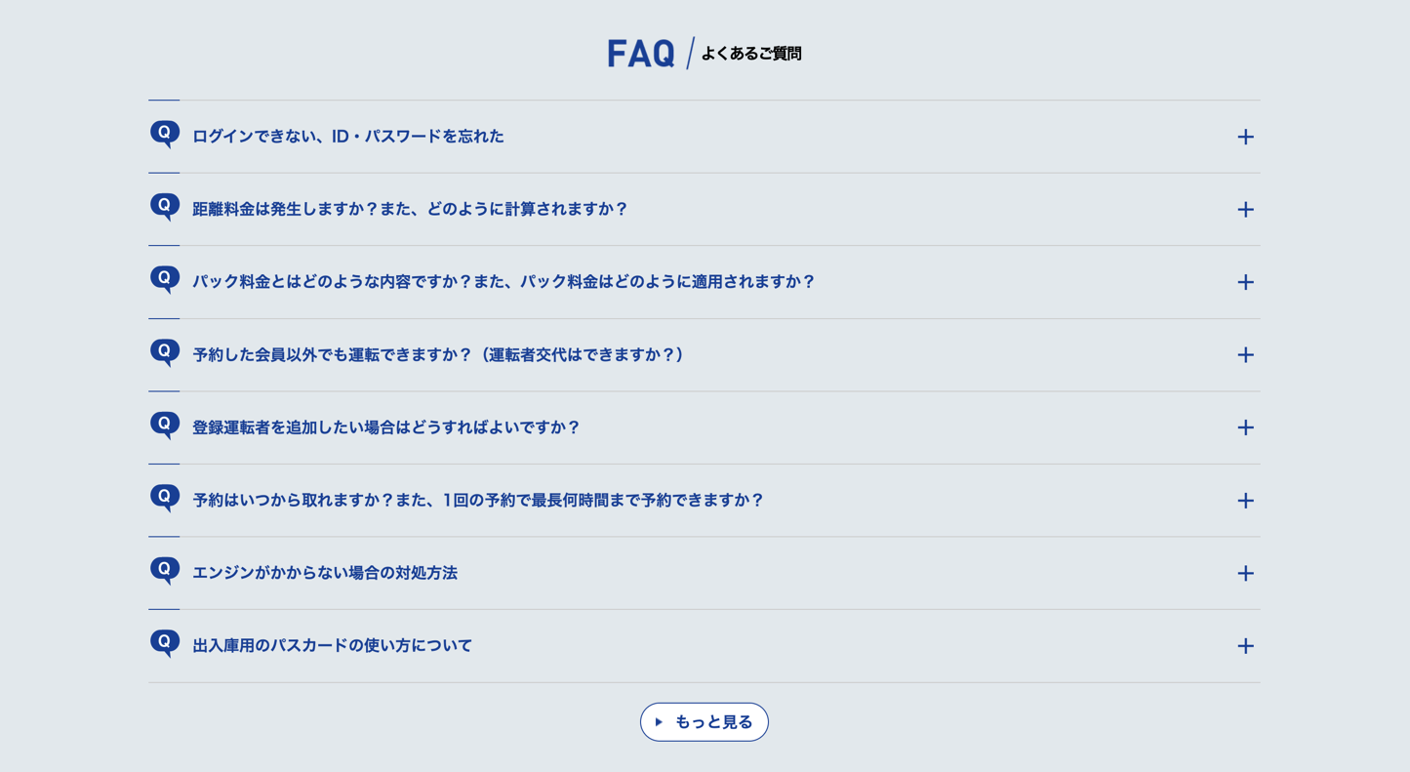Screen dimensions: 1410x772
Task: Expand 出入庫用のパスカード question using plus sign
Action: pos(1245,646)
